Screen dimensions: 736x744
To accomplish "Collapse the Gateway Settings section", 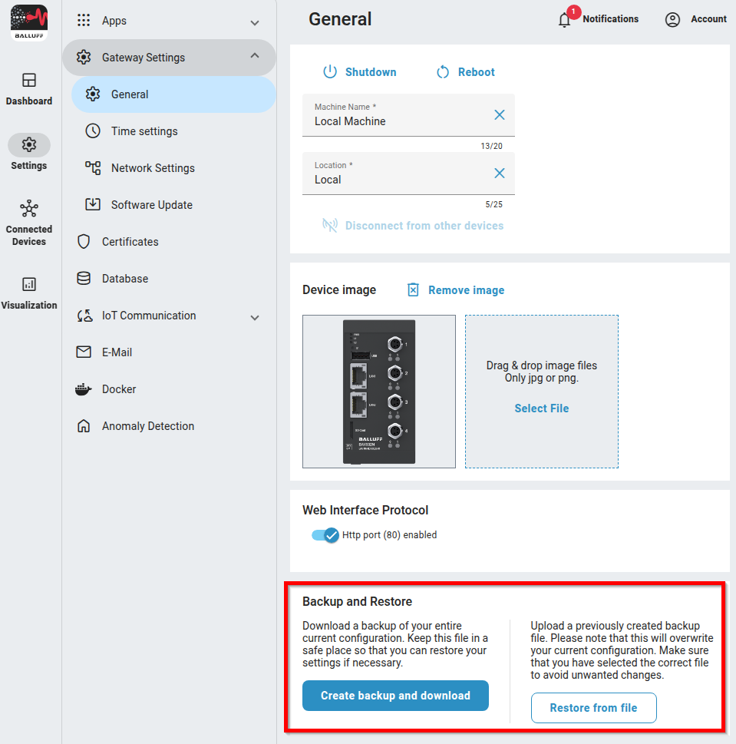I will coord(255,58).
